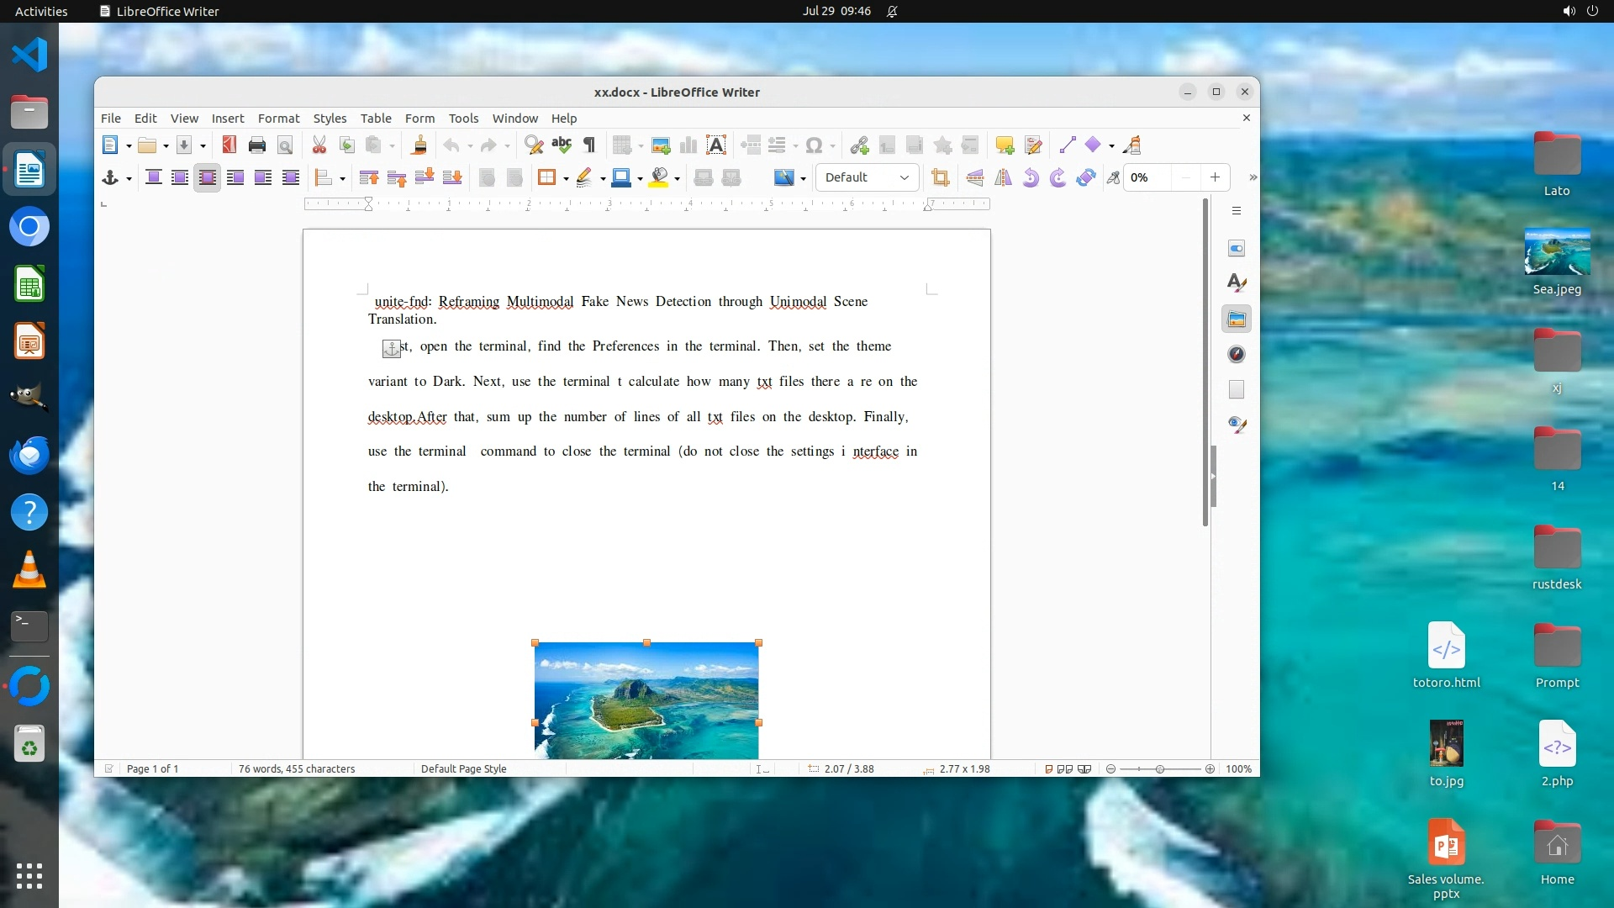Click the Crop image tool

point(940,177)
